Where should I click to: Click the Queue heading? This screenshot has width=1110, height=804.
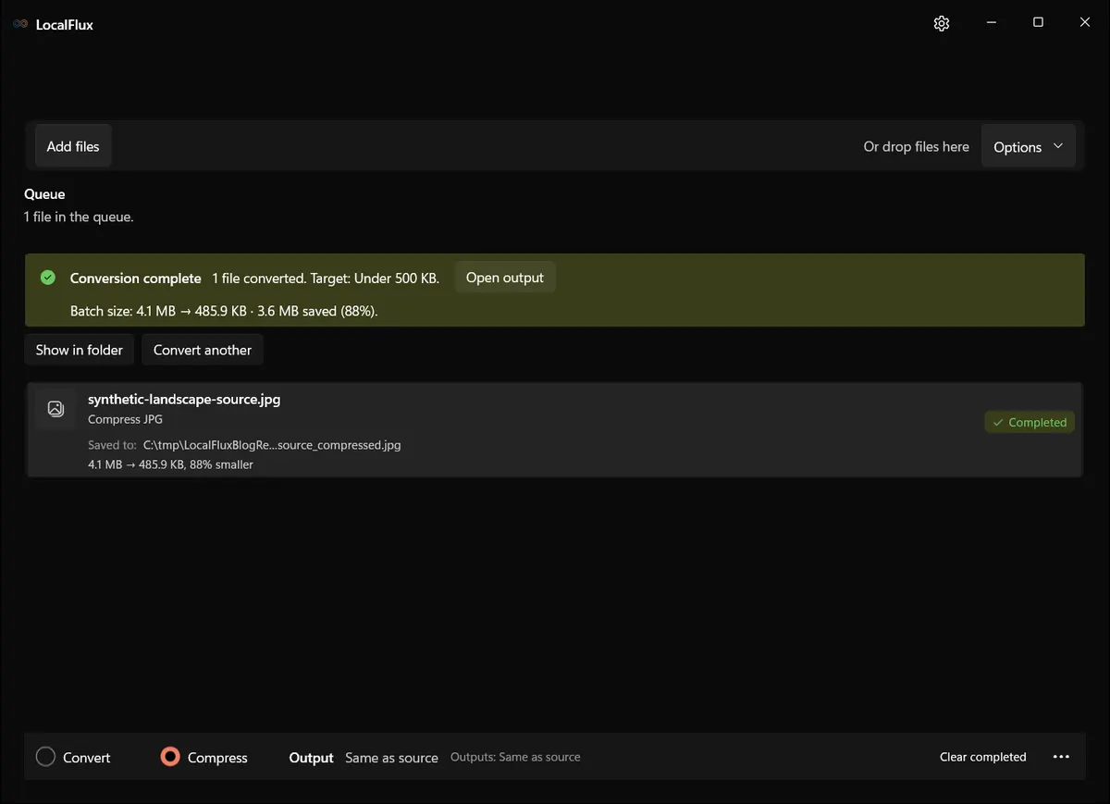[x=44, y=194]
